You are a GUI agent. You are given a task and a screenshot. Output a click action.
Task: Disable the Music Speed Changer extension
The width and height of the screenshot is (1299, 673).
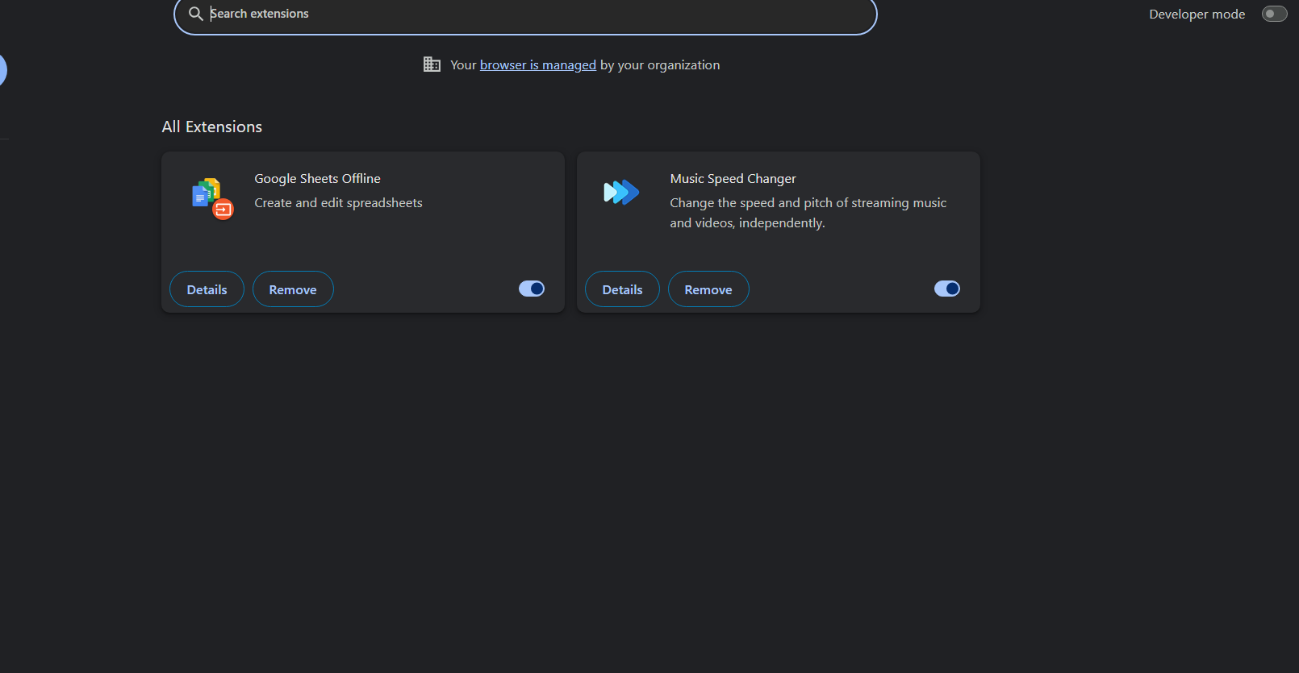click(947, 289)
